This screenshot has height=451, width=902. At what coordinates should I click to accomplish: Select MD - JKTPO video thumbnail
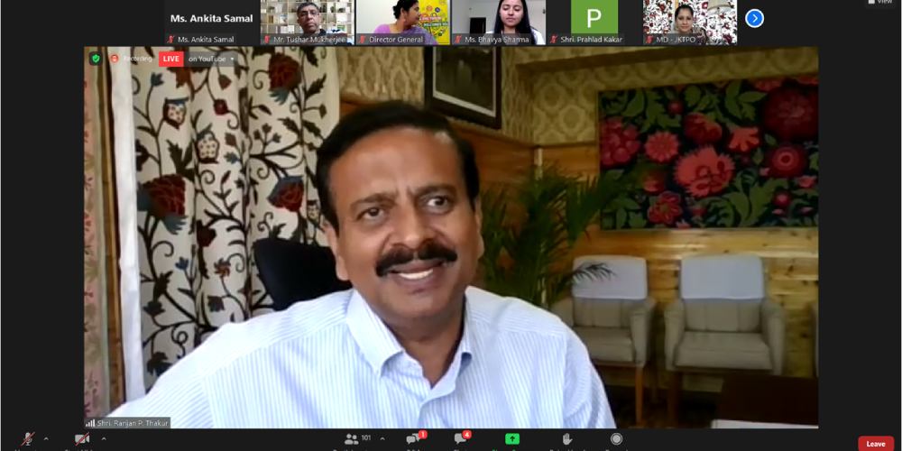coord(690,23)
